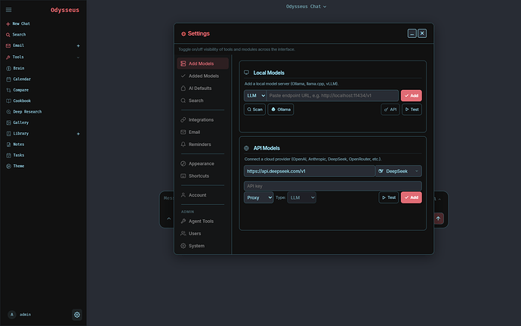Click Add in the API Models section
Image resolution: width=521 pixels, height=326 pixels.
[412, 197]
